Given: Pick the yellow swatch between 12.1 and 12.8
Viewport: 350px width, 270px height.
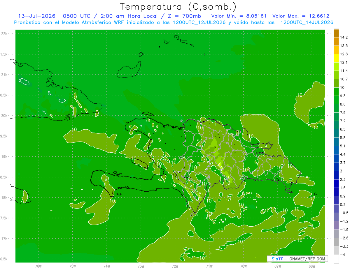Looking at the screenshot, I should [336, 58].
